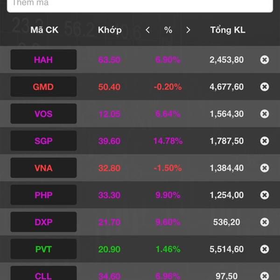The height and width of the screenshot is (280, 280).
Task: Open the PVT ticker details
Action: pos(43,249)
